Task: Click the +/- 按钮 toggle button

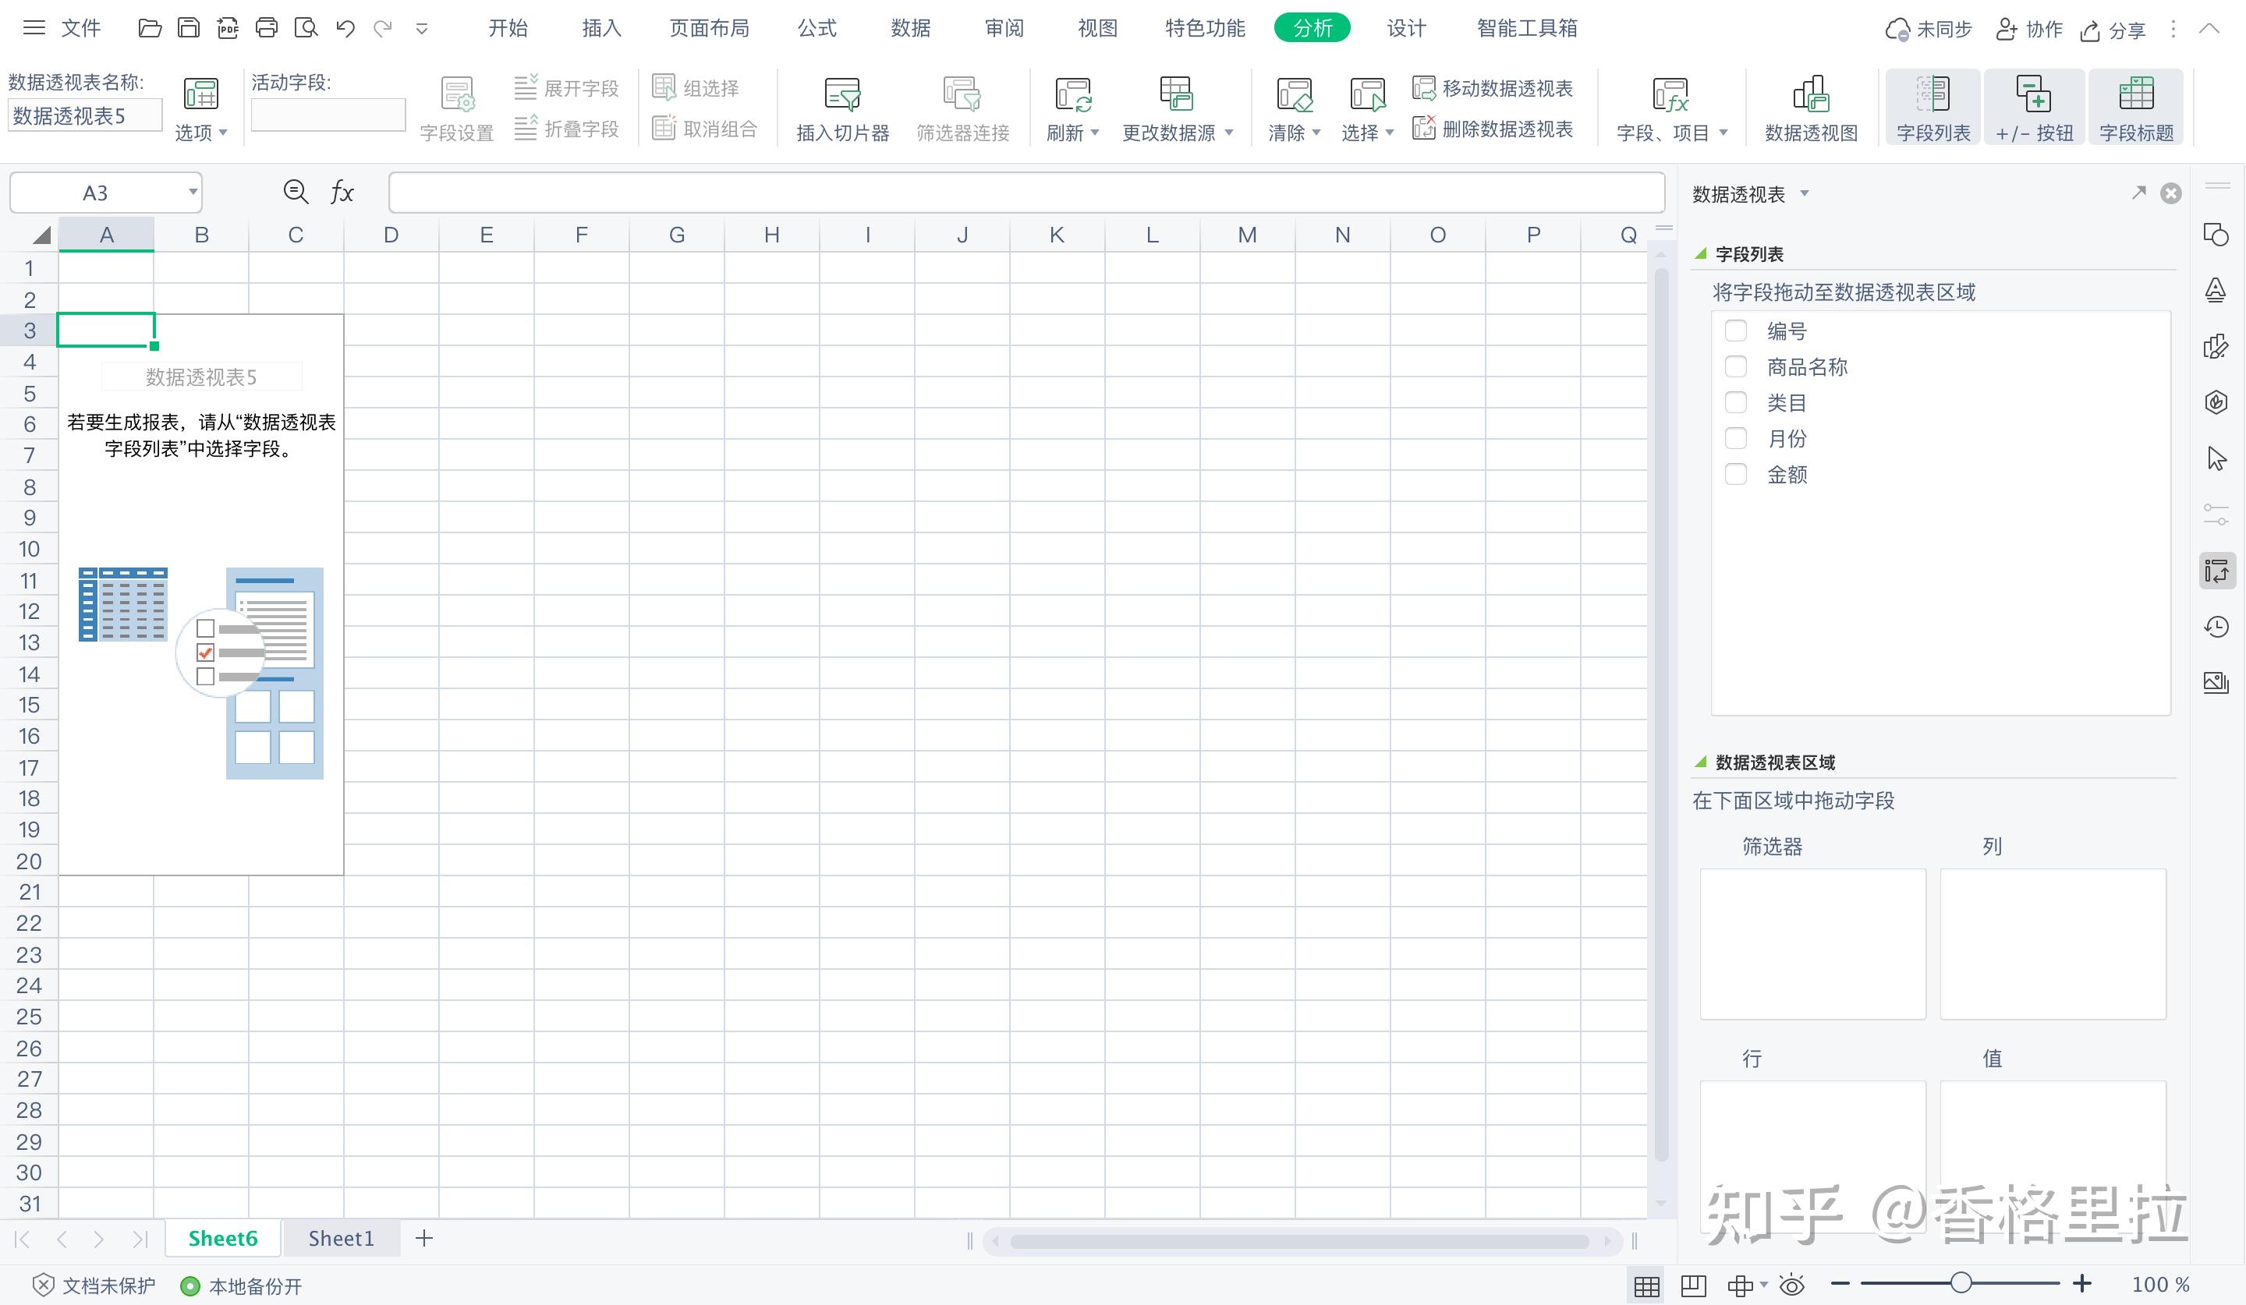Action: pos(2034,105)
